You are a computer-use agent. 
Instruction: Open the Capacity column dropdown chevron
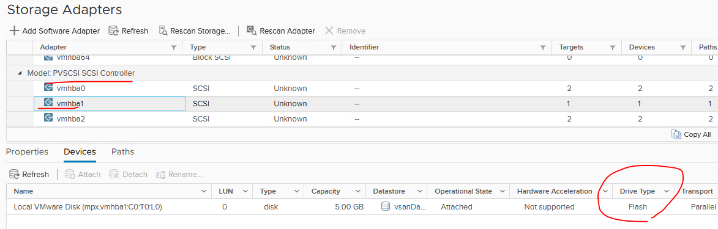click(x=356, y=191)
